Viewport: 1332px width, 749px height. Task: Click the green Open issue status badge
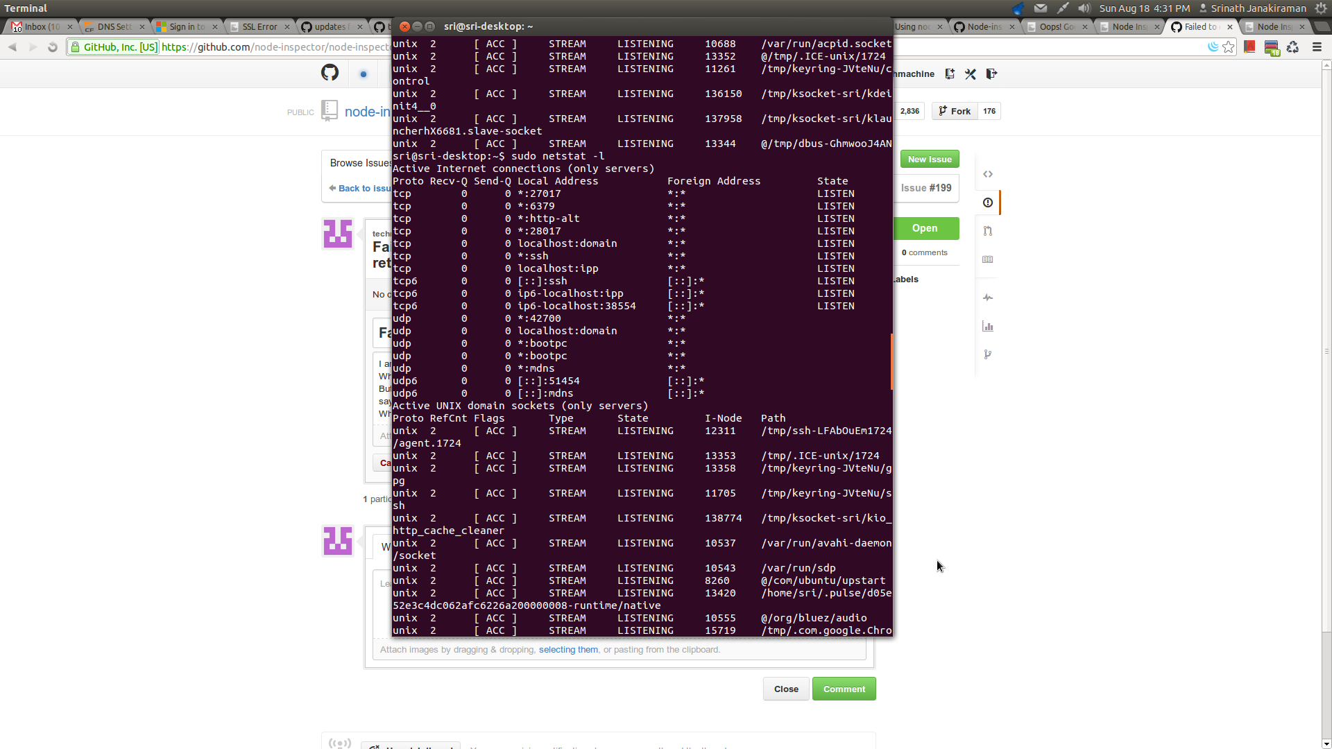tap(925, 228)
